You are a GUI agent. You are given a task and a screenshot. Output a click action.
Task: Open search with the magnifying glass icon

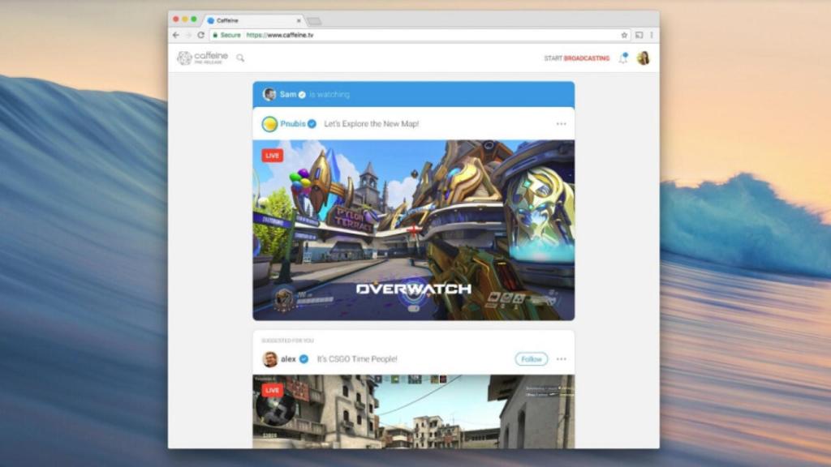240,58
